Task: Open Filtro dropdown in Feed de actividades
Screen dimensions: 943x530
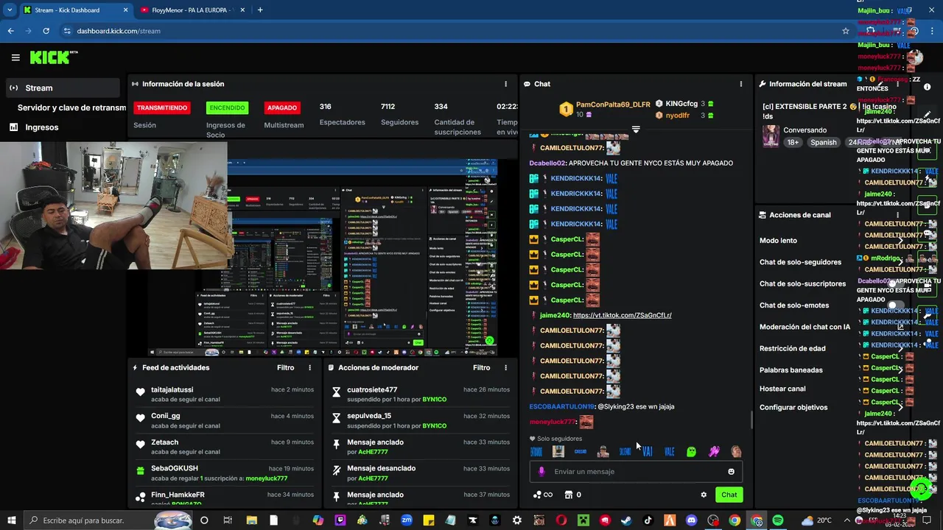Action: 285,367
